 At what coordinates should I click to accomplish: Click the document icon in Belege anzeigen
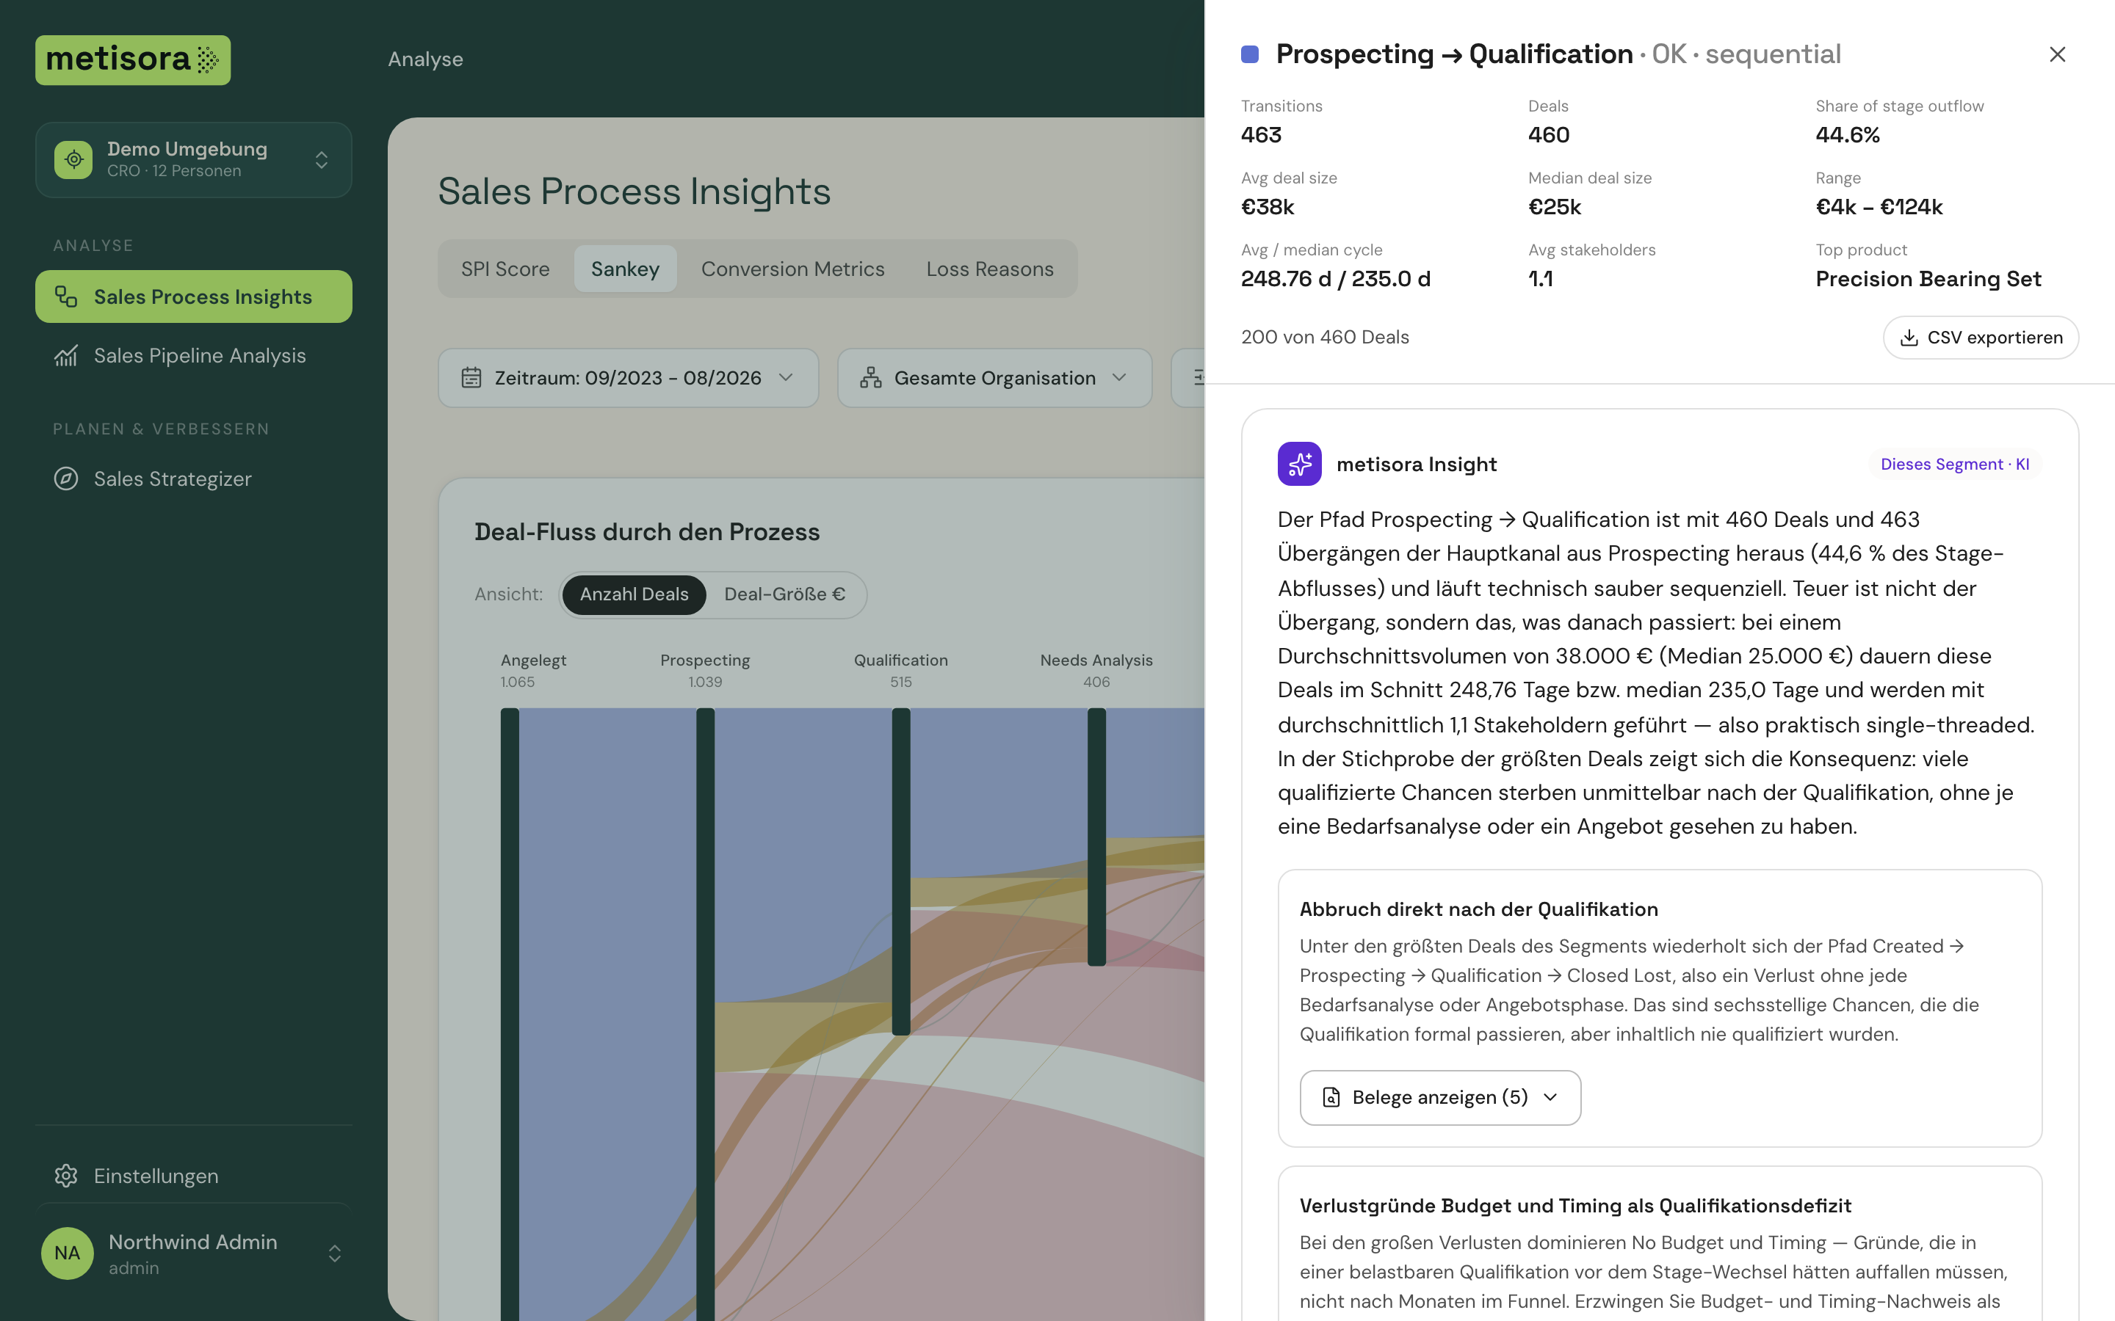1331,1097
